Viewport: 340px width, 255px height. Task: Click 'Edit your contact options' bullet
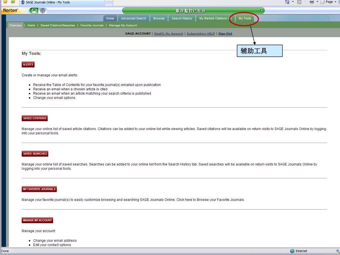coord(52,245)
